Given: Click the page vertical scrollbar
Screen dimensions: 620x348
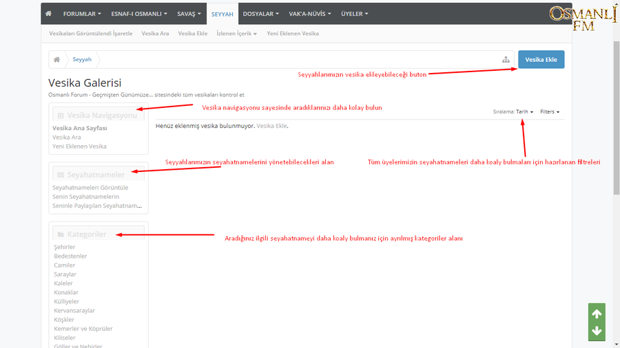Looking at the screenshot, I should [617, 118].
